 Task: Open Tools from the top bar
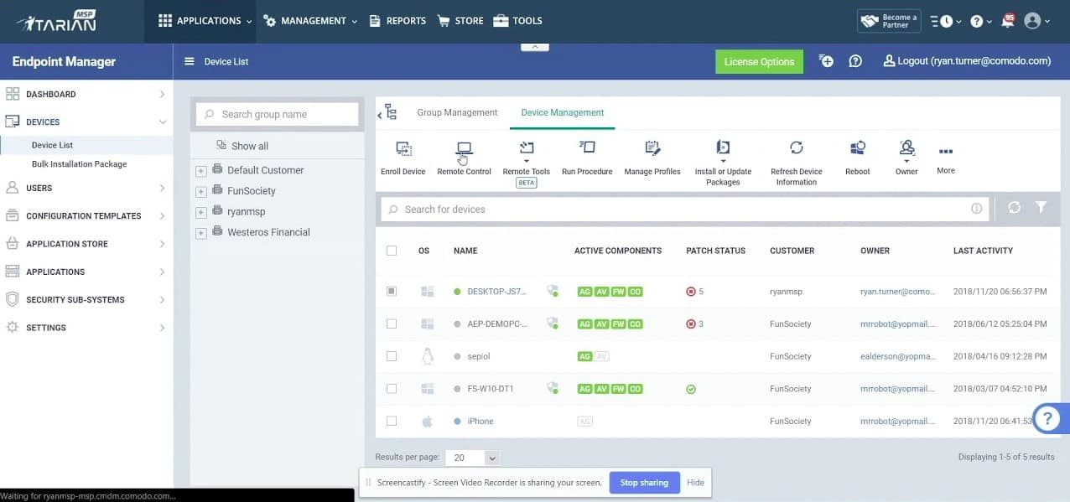517,21
